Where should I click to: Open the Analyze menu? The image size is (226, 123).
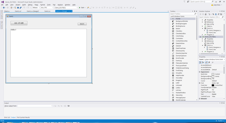(x=60, y=5)
